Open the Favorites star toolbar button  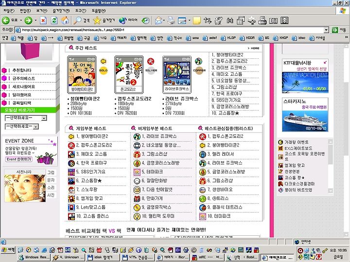click(x=104, y=20)
